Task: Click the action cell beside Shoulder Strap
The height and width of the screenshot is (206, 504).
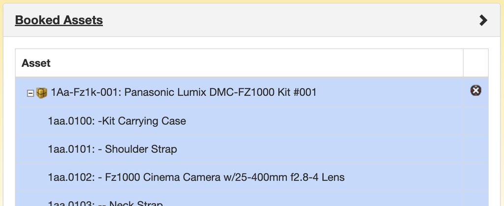Action: [x=476, y=149]
